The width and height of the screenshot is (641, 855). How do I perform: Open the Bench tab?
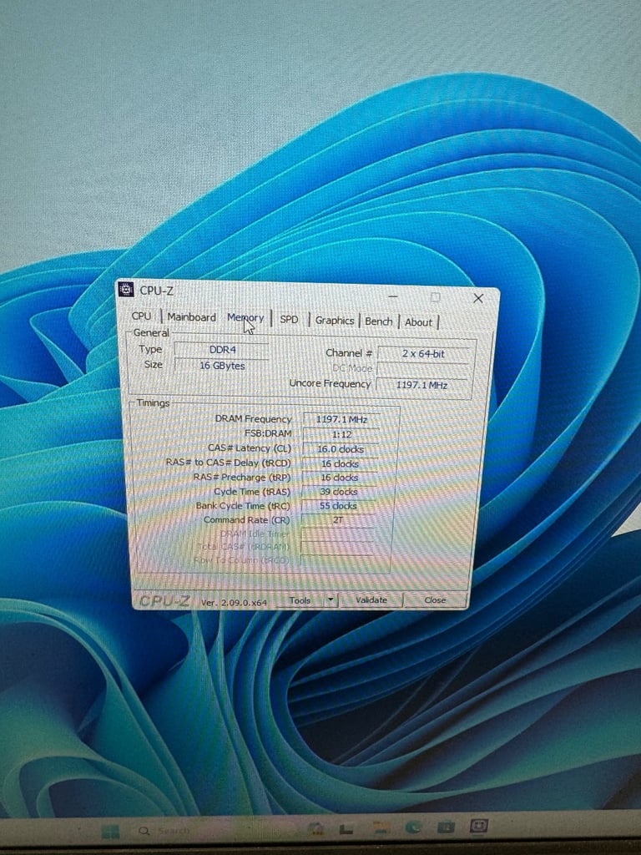point(378,321)
